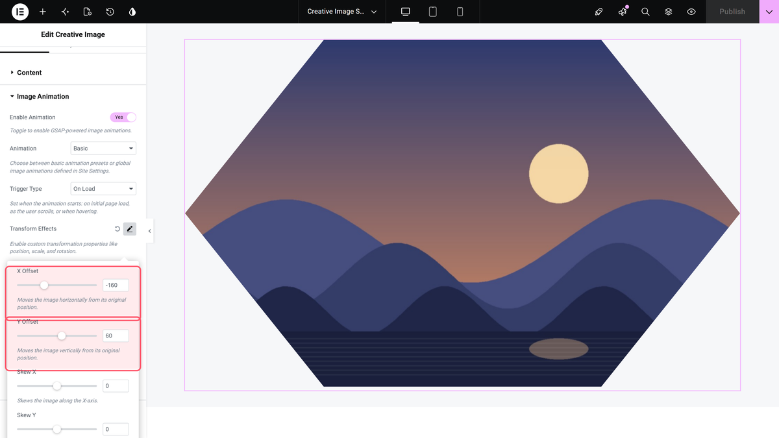The image size is (779, 438).
Task: Open the droplet site styles icon
Action: (132, 12)
